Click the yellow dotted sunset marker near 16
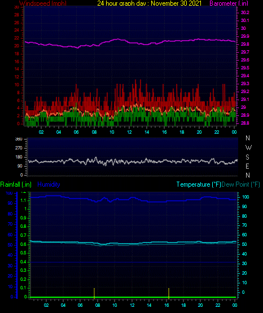 169,293
